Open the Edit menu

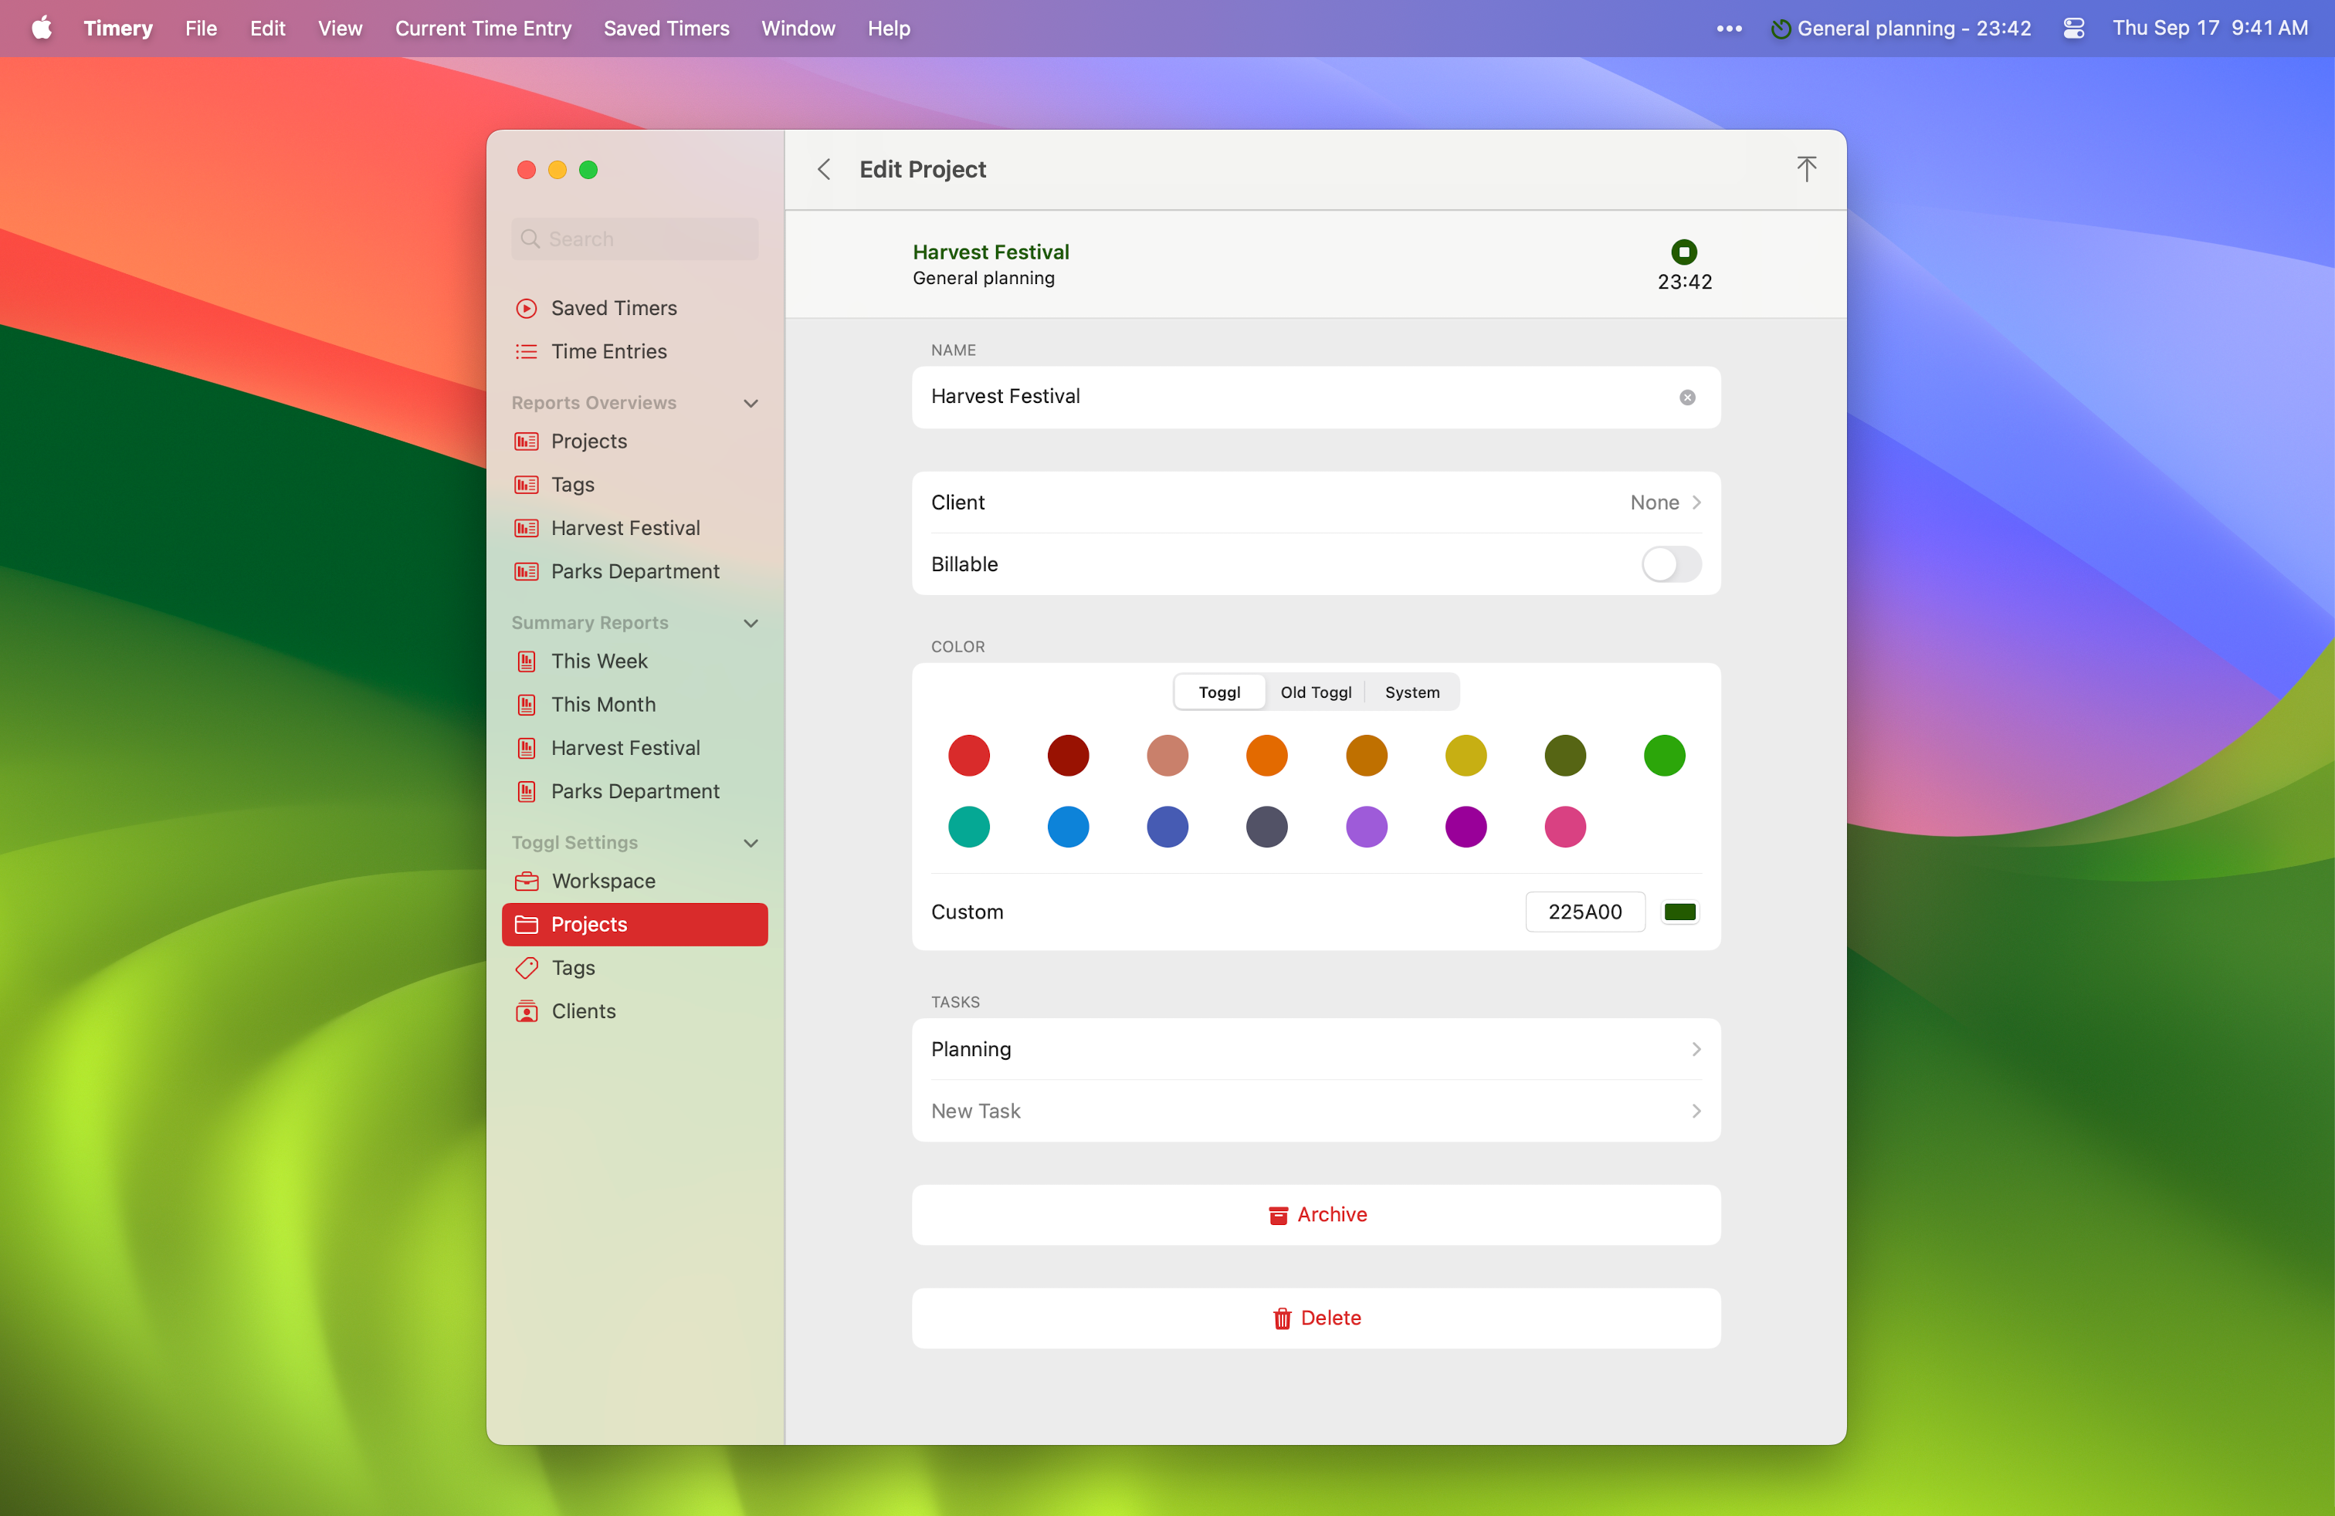point(267,29)
